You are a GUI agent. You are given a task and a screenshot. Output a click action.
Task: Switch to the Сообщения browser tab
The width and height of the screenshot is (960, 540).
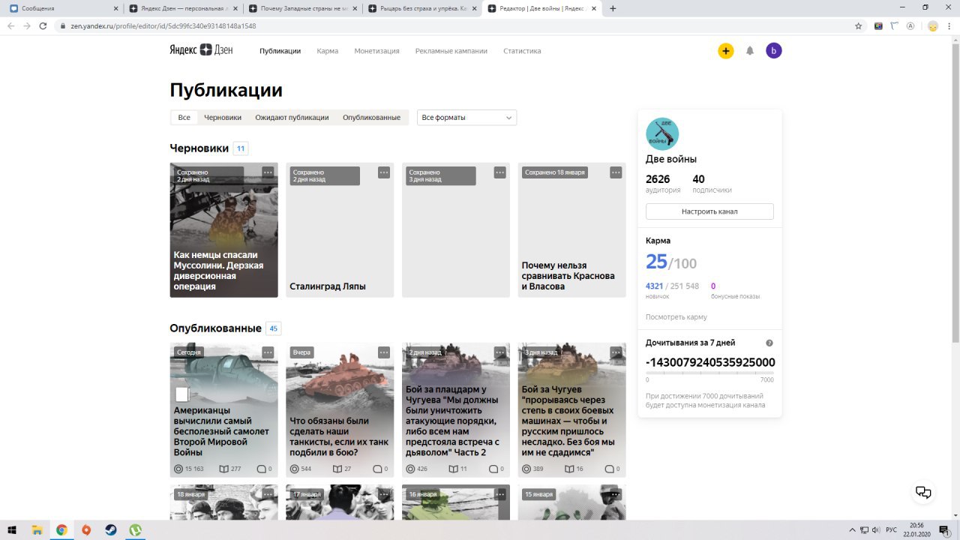(x=61, y=8)
